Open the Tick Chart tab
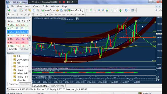The height and width of the screenshot is (94, 167). point(24,49)
